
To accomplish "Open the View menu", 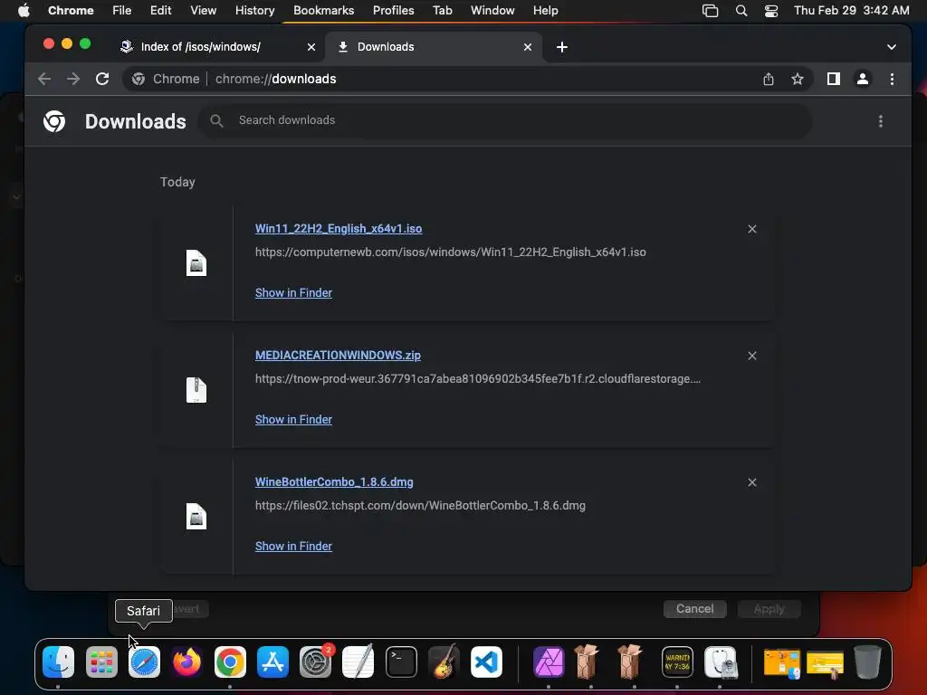I will pos(203,11).
